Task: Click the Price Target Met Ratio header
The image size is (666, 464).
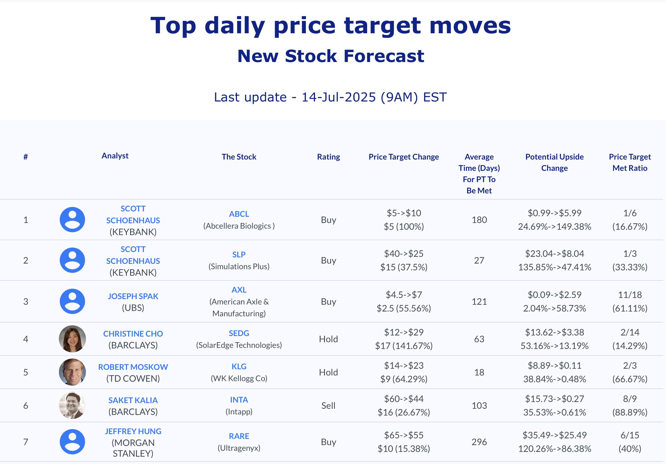Action: (630, 162)
